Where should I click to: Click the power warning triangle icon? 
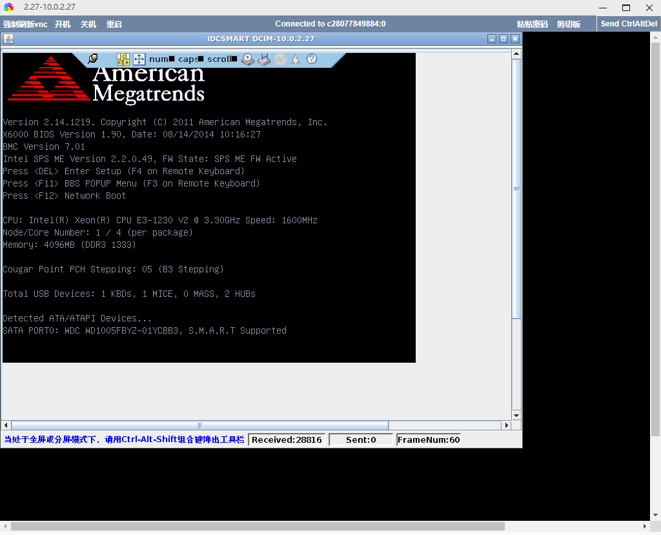pos(296,59)
